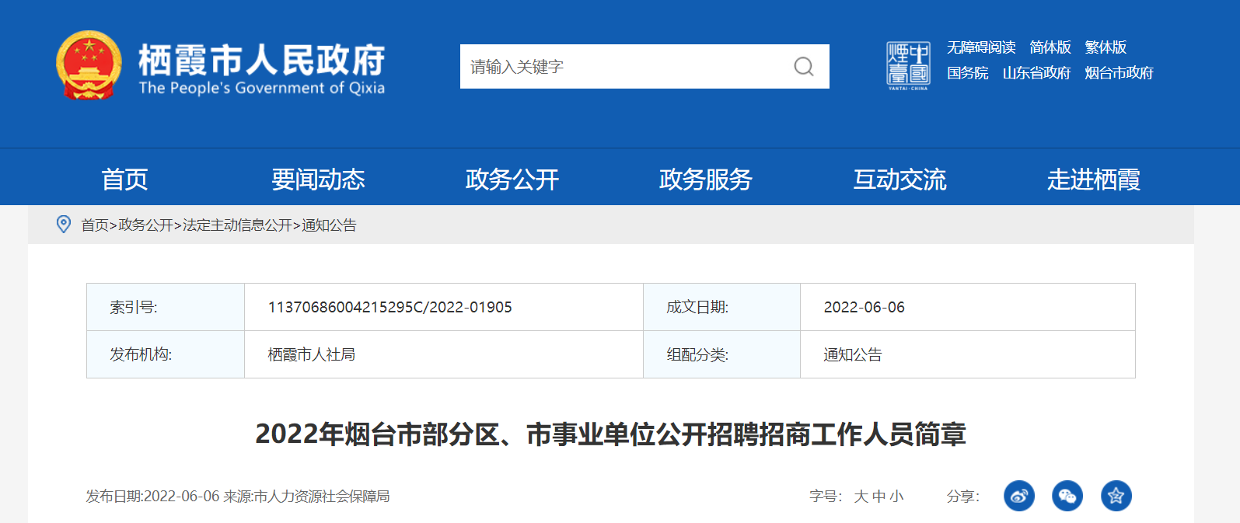Select 互动交流 in the navigation bar
This screenshot has height=523, width=1240.
point(899,180)
